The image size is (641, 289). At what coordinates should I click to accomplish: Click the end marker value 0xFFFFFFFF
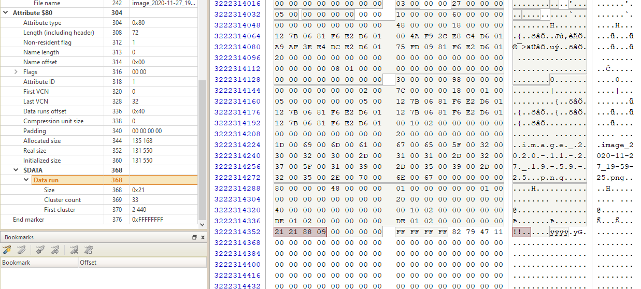point(148,220)
